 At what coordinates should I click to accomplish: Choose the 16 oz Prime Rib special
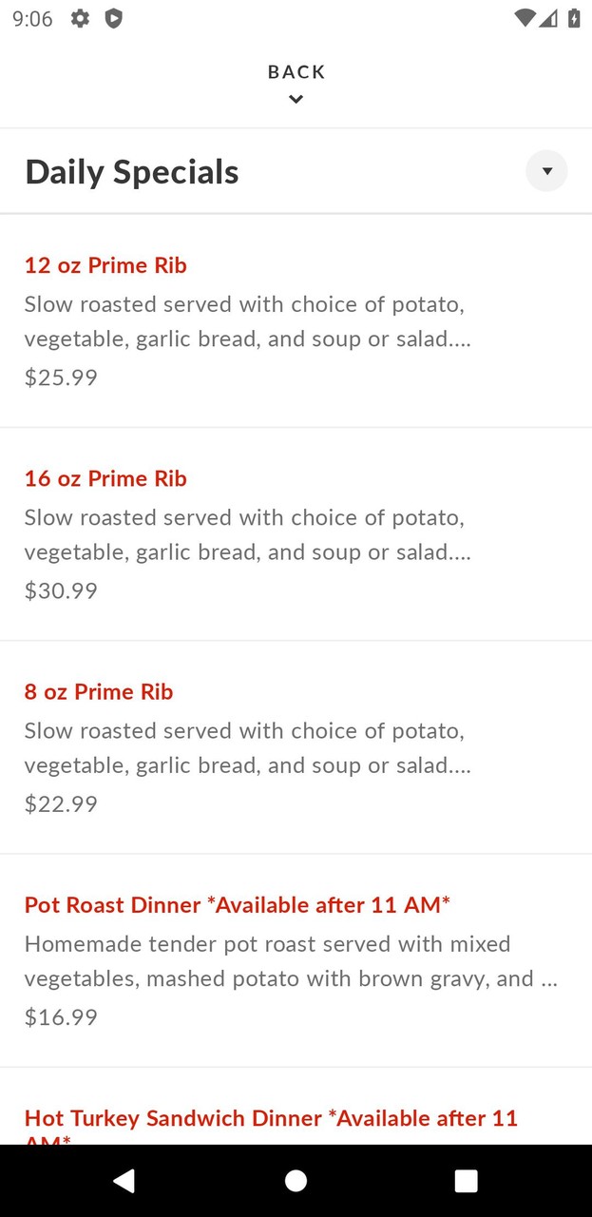pos(105,478)
